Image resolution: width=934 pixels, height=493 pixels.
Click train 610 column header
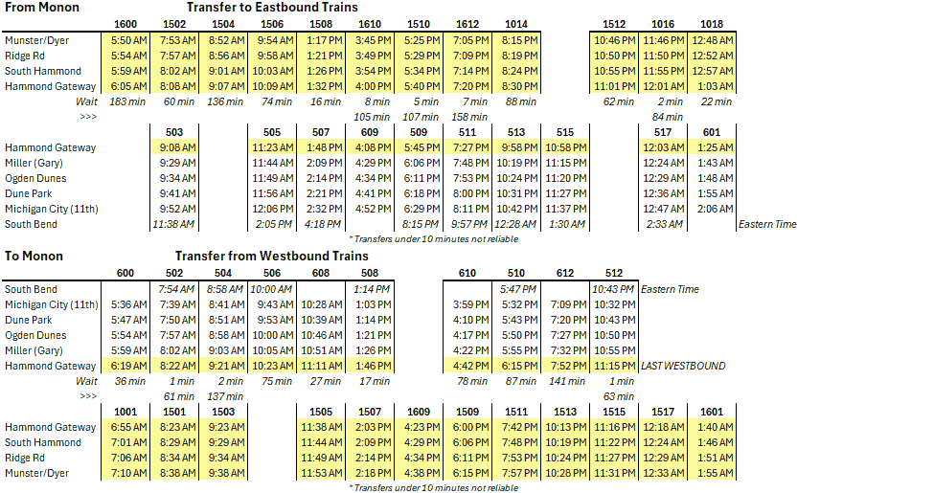point(467,273)
